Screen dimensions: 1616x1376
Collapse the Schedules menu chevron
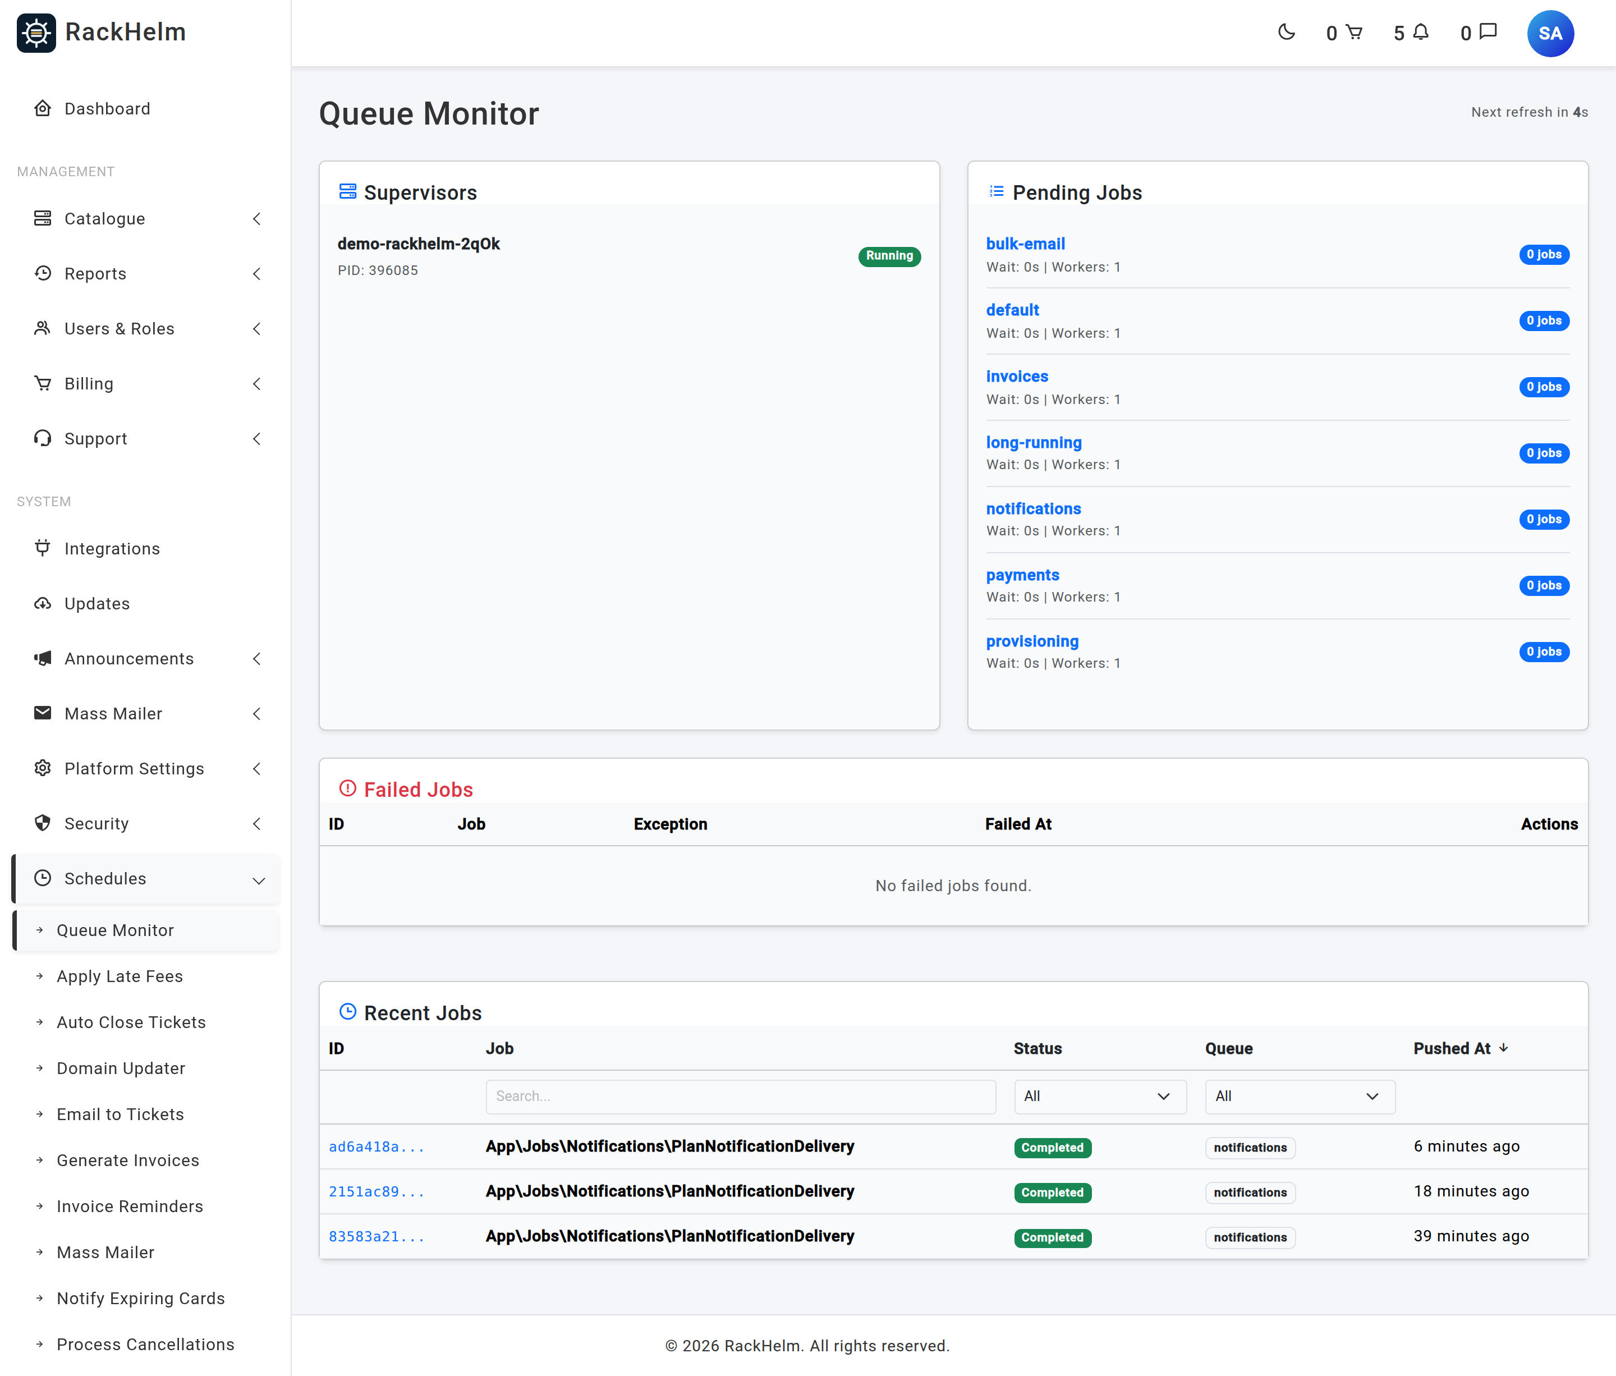[259, 880]
